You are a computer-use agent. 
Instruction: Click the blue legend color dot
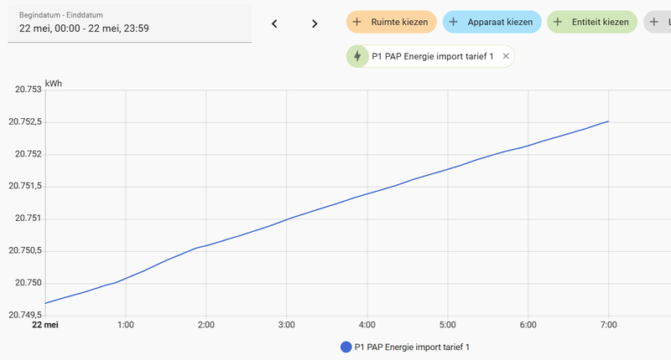coord(346,347)
